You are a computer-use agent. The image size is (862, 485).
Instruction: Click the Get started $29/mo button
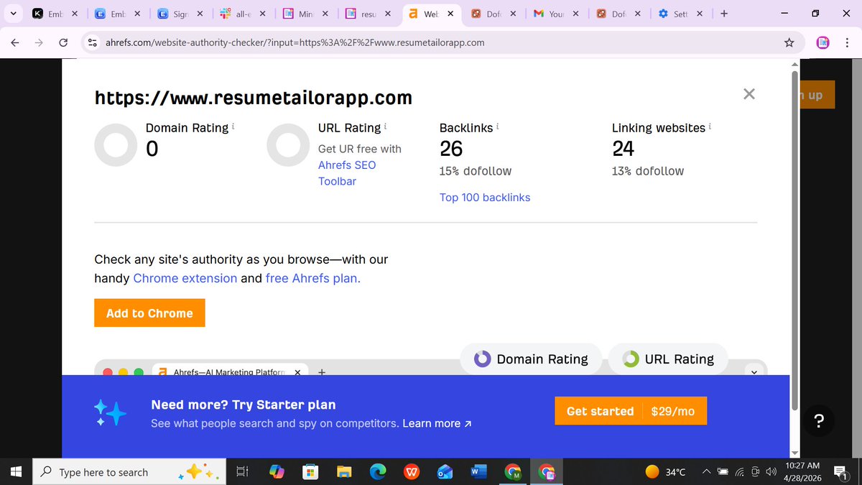631,411
